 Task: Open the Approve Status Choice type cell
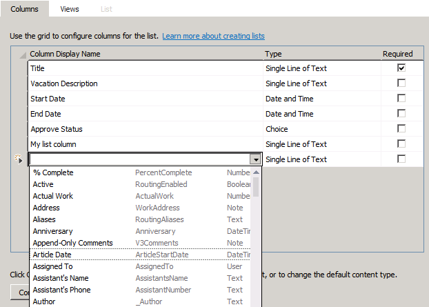click(321, 129)
